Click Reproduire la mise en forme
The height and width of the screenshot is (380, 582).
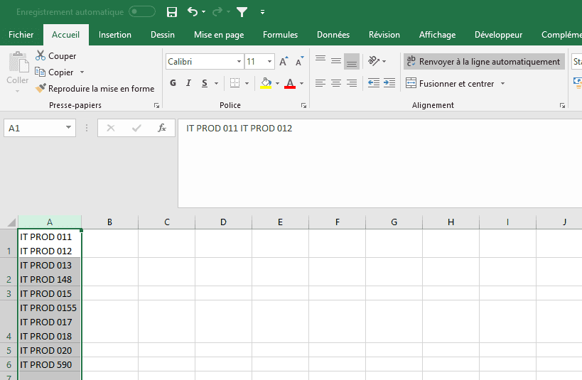95,89
